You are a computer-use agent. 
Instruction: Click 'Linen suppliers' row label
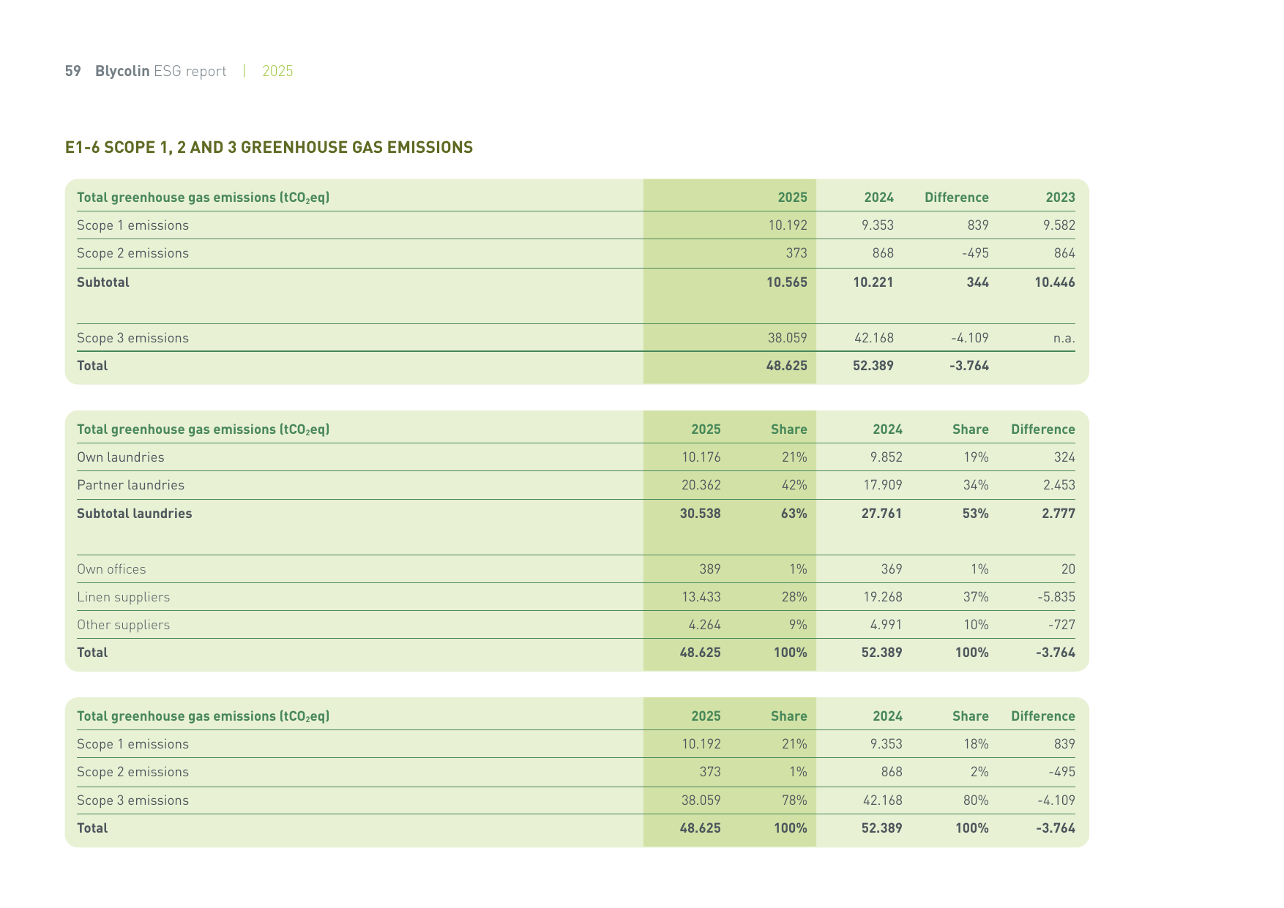[123, 597]
